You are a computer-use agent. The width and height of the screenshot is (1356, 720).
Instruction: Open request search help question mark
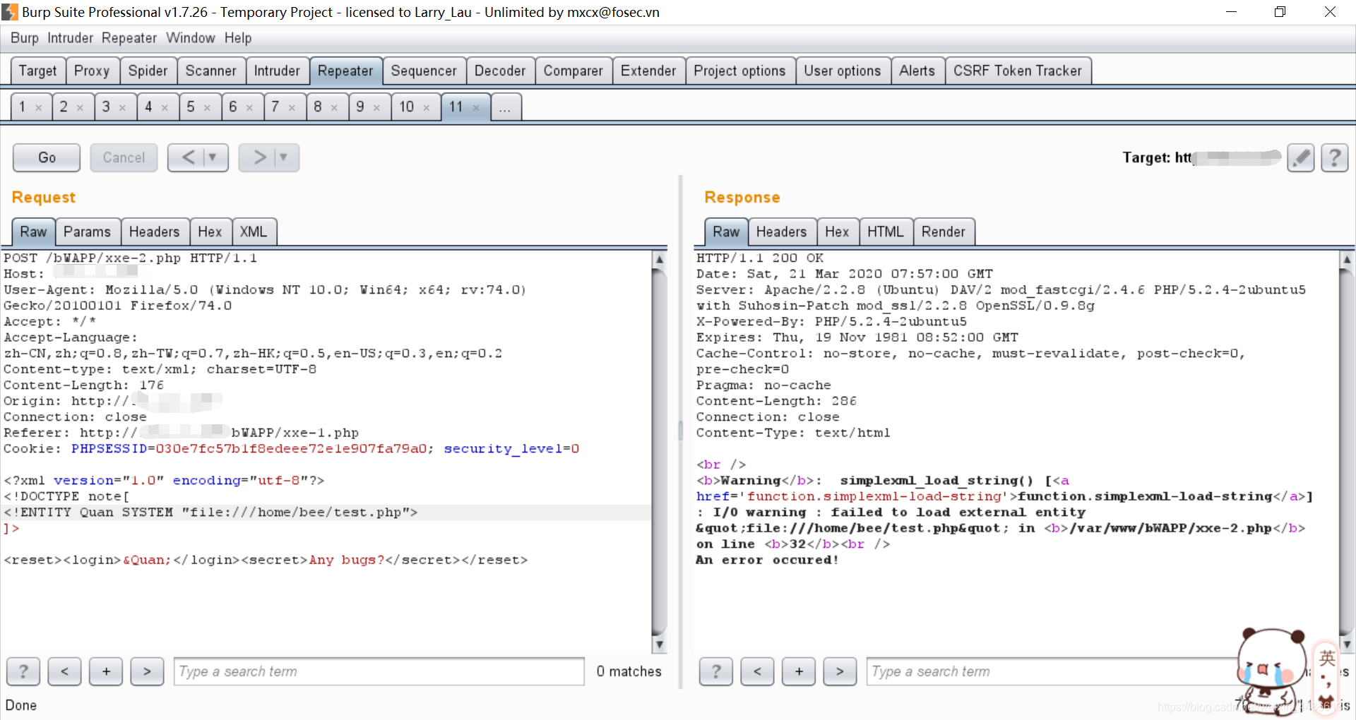click(23, 671)
